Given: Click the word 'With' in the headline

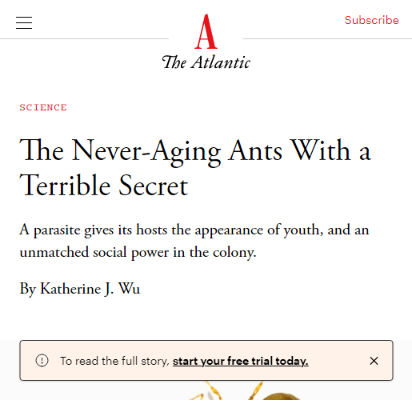Looking at the screenshot, I should pos(320,150).
